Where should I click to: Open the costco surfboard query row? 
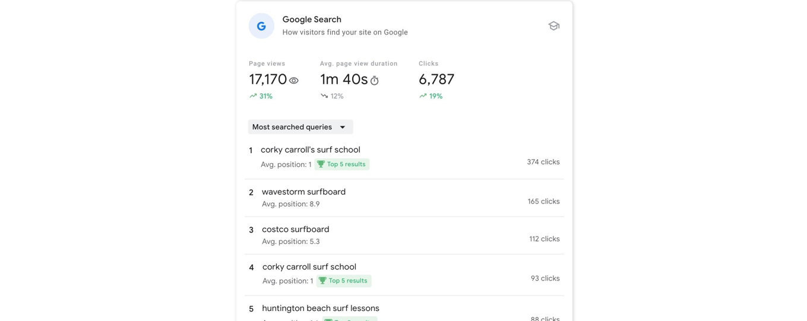[404, 236]
